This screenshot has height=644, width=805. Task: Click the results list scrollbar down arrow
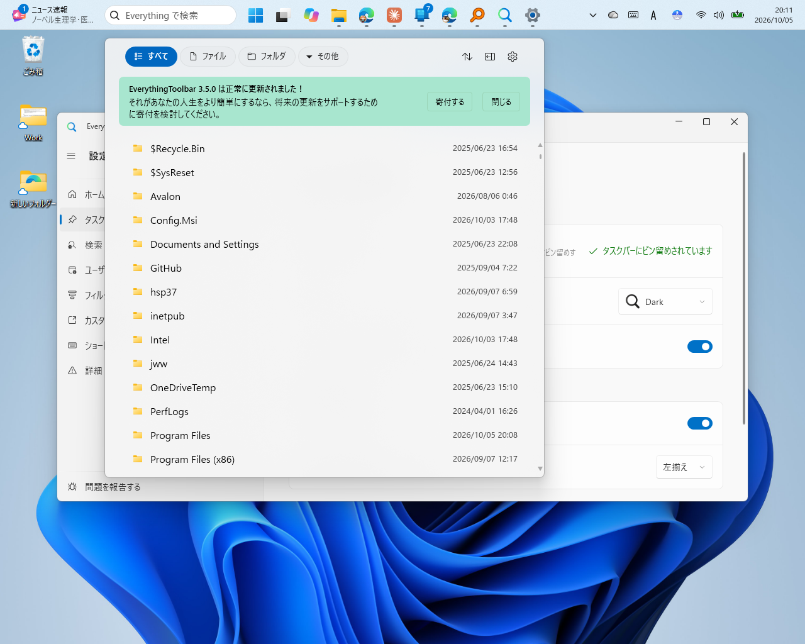[x=540, y=469]
